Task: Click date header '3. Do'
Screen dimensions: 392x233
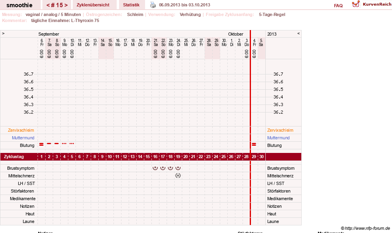Action: coord(247,42)
